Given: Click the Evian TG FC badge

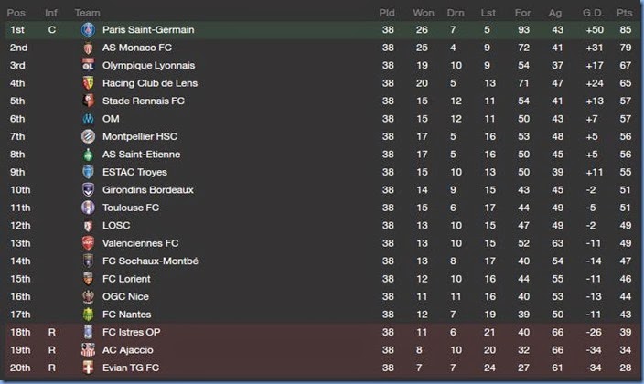Looking at the screenshot, I should (88, 367).
